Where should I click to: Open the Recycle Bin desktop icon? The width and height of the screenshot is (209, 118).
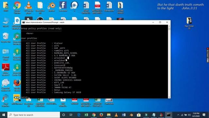[6, 38]
